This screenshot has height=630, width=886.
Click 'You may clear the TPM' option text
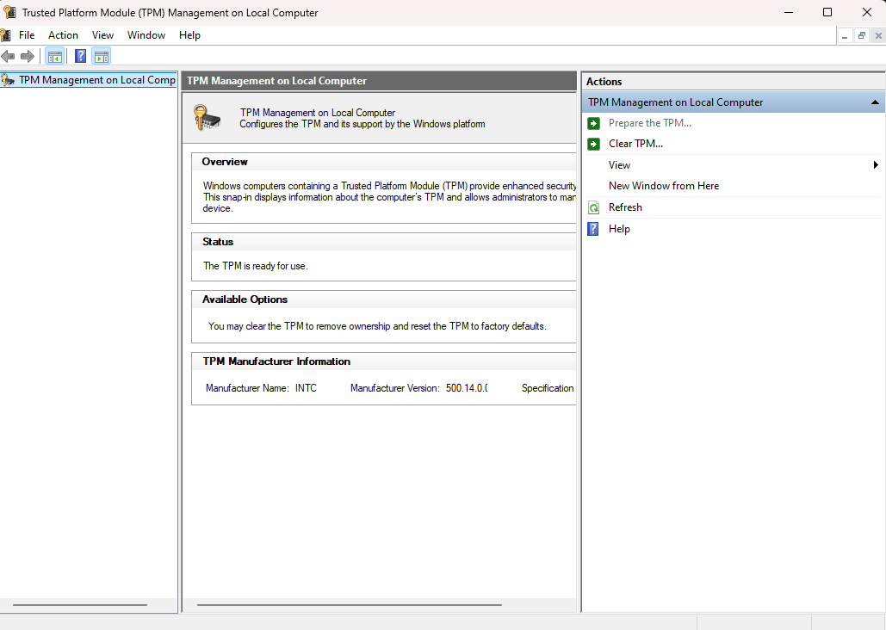pyautogui.click(x=377, y=326)
